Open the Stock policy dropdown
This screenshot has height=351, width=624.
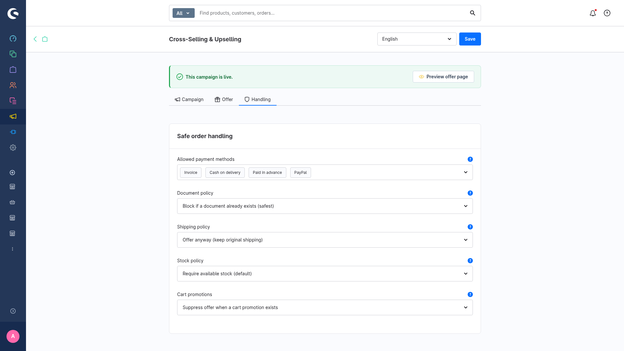click(x=325, y=274)
